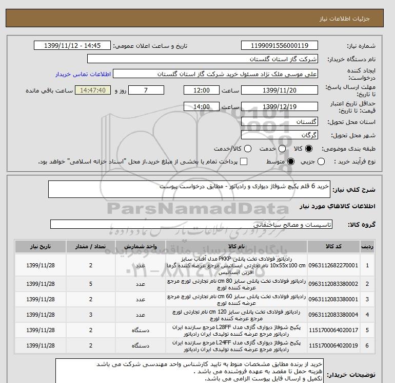395x383 pixels.
Task: Click the price validity date 1399/12/19
Action: [280, 106]
